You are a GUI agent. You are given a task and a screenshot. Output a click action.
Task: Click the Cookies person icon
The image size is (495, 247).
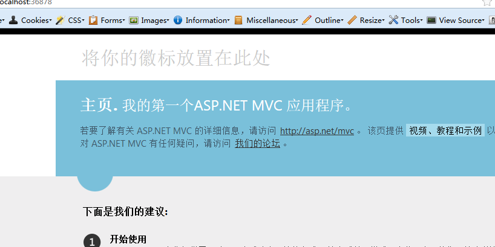[x=13, y=20]
